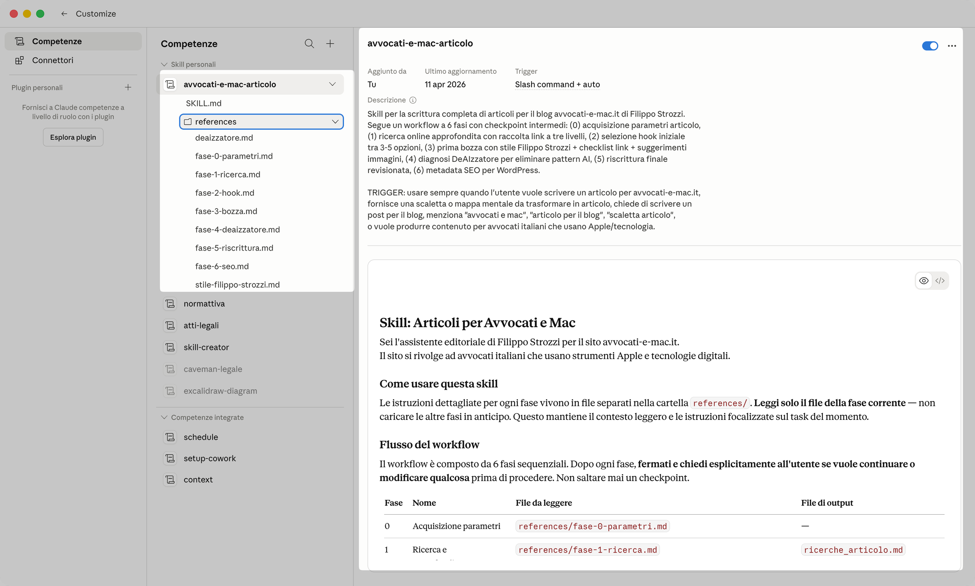Viewport: 975px width, 586px height.
Task: Click the schedule skill icon
Action: pos(170,437)
